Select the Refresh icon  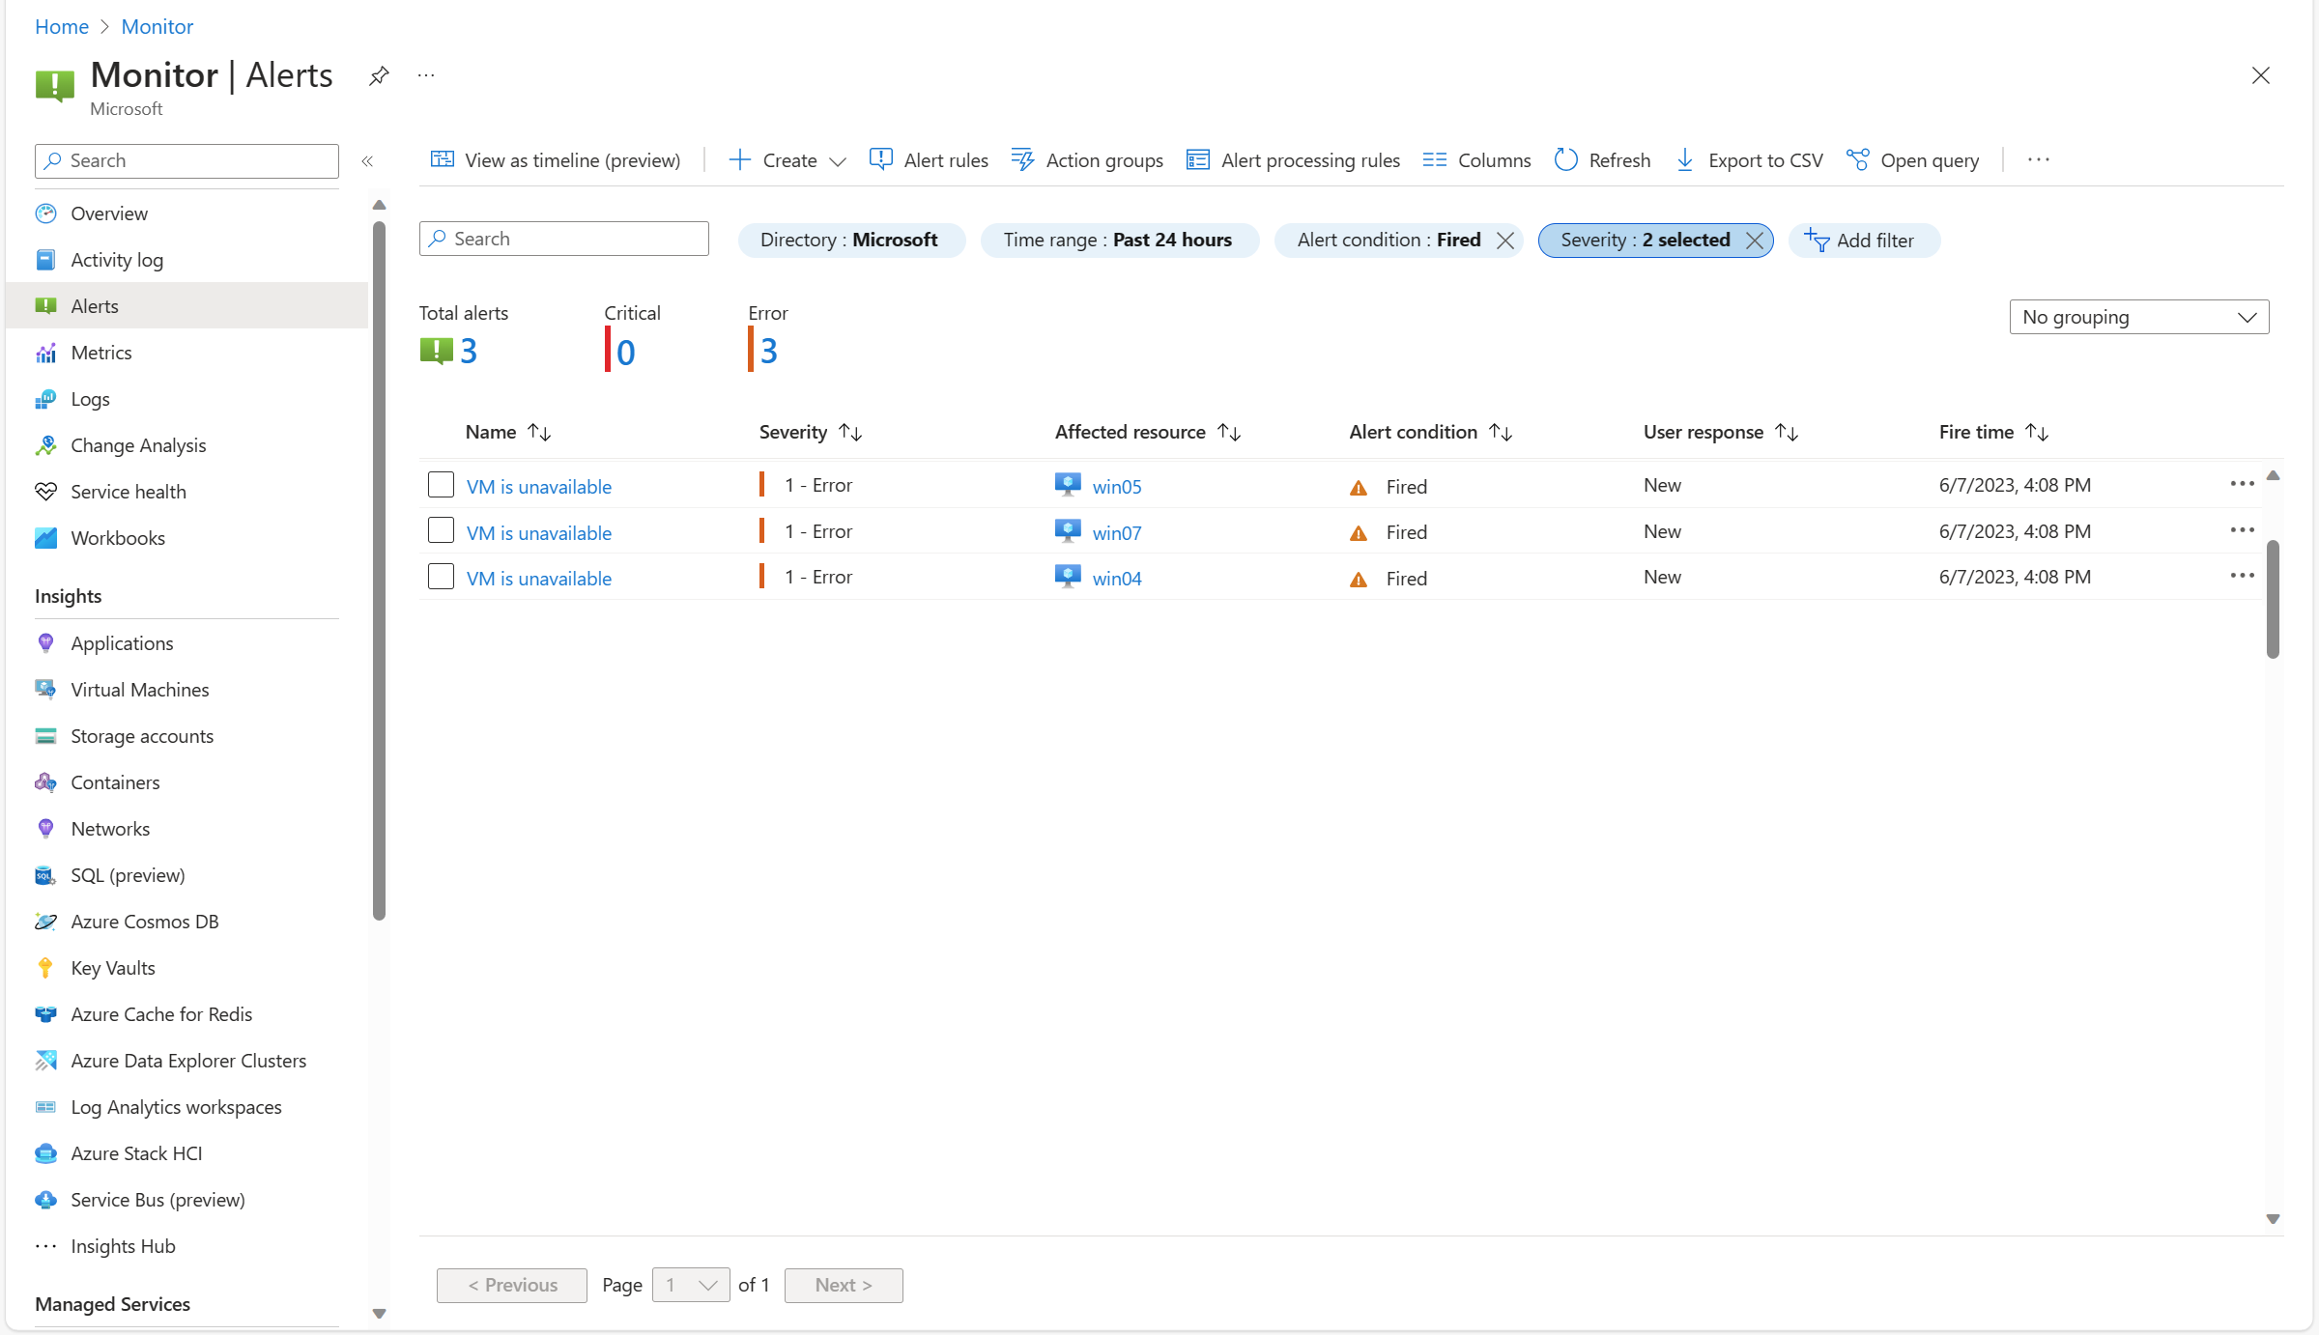click(x=1565, y=159)
